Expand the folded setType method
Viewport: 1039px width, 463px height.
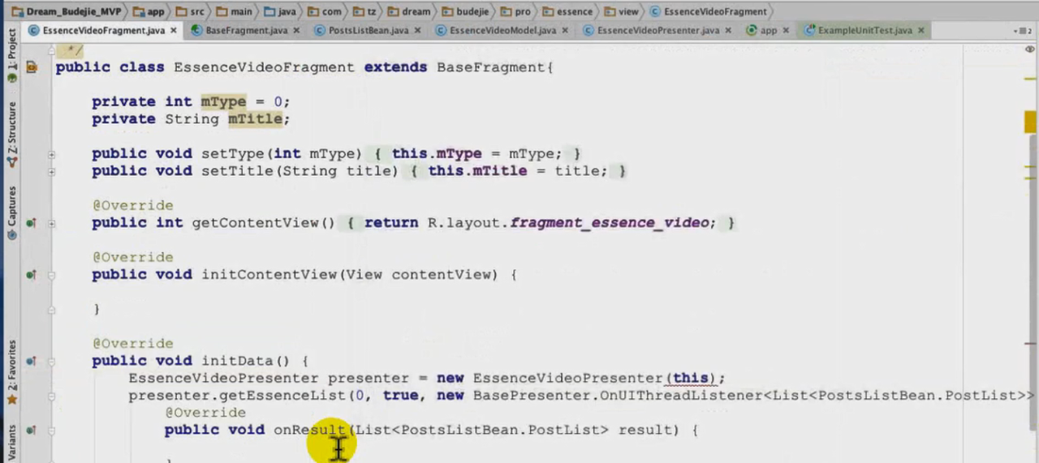[x=51, y=154]
